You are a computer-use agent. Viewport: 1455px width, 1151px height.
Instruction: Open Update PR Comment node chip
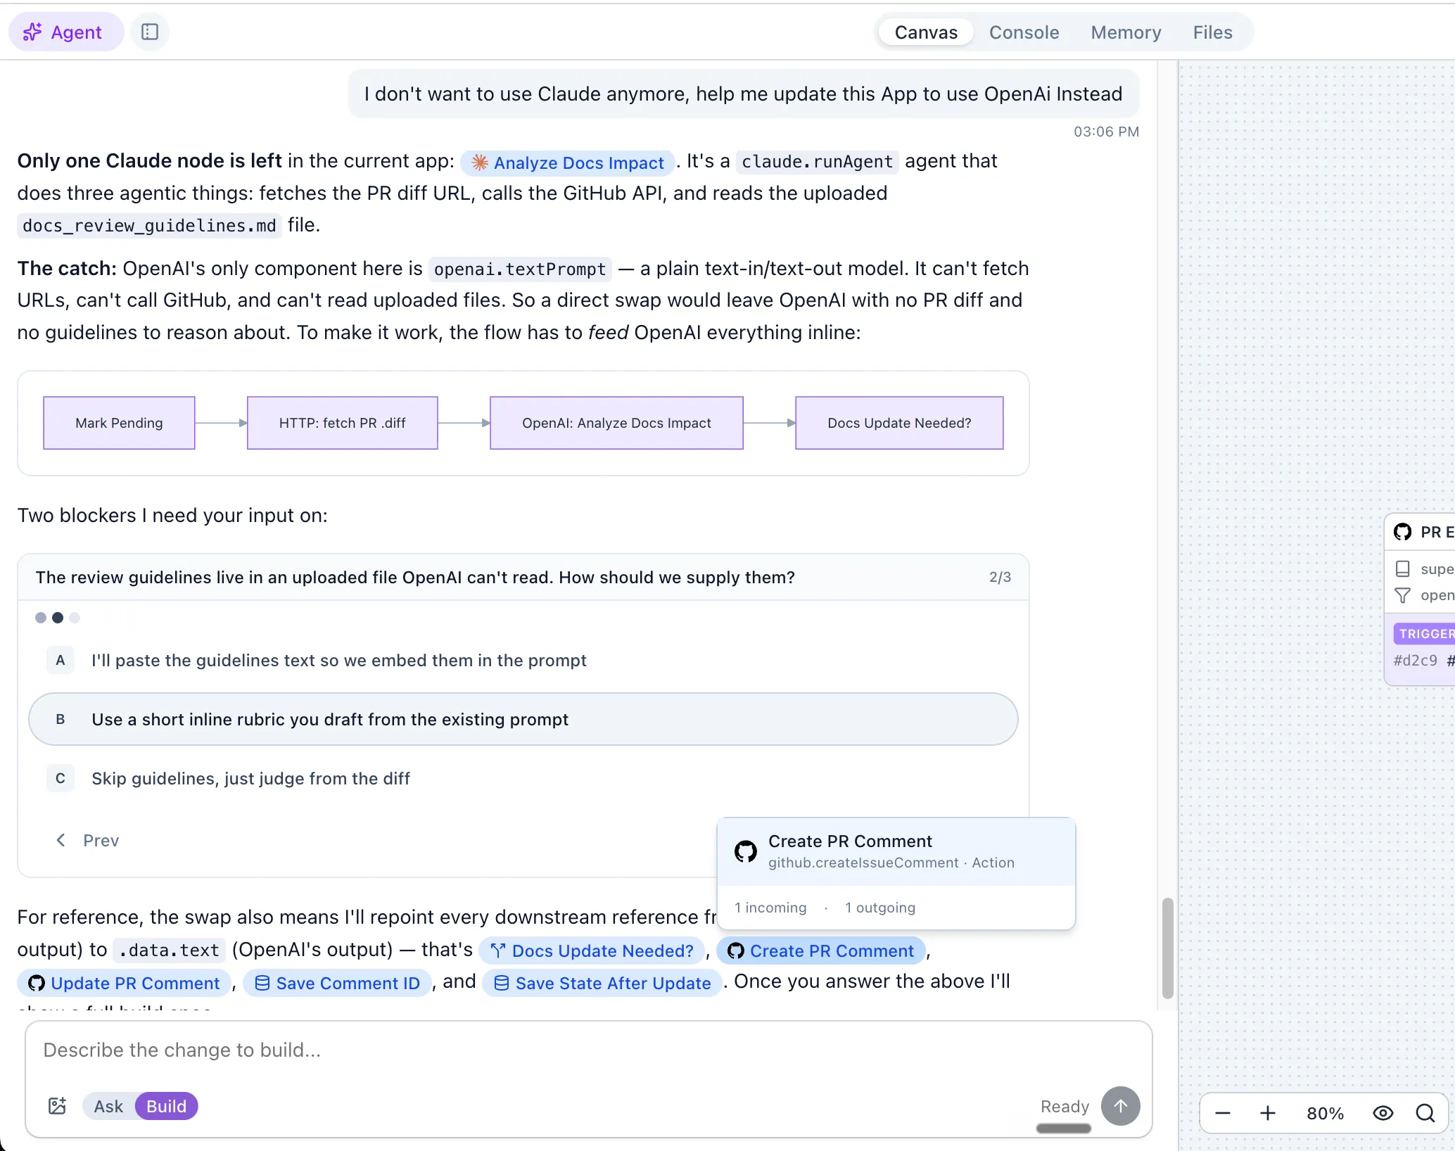click(124, 983)
